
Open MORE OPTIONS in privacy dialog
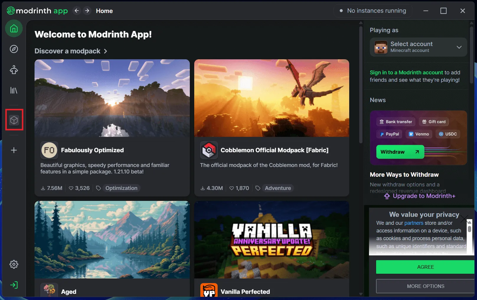click(x=425, y=286)
